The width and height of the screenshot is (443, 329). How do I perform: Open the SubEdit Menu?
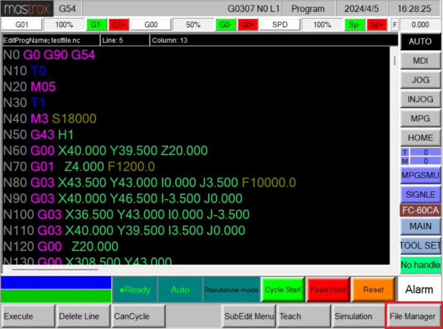(249, 316)
